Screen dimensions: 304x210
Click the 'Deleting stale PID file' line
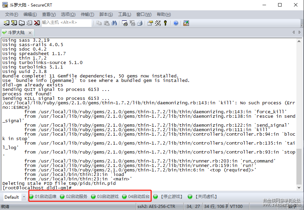[x=59, y=183]
